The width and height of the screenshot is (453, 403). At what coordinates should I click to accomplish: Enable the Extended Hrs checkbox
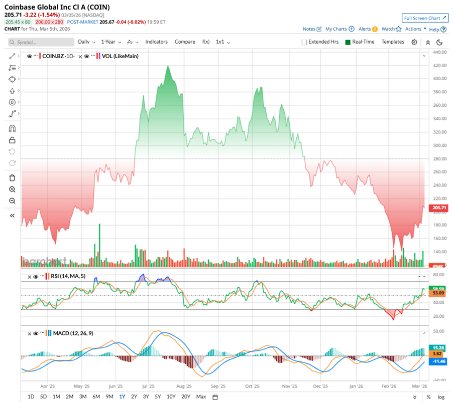click(304, 43)
